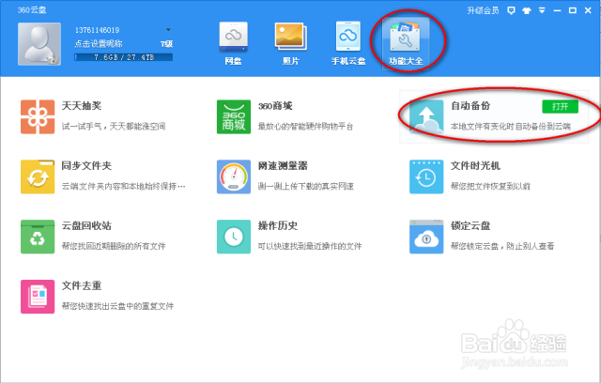Viewport: 601px width, 383px height.
Task: Click the description 最放心的智能硬件购物平台
Action: coord(305,126)
